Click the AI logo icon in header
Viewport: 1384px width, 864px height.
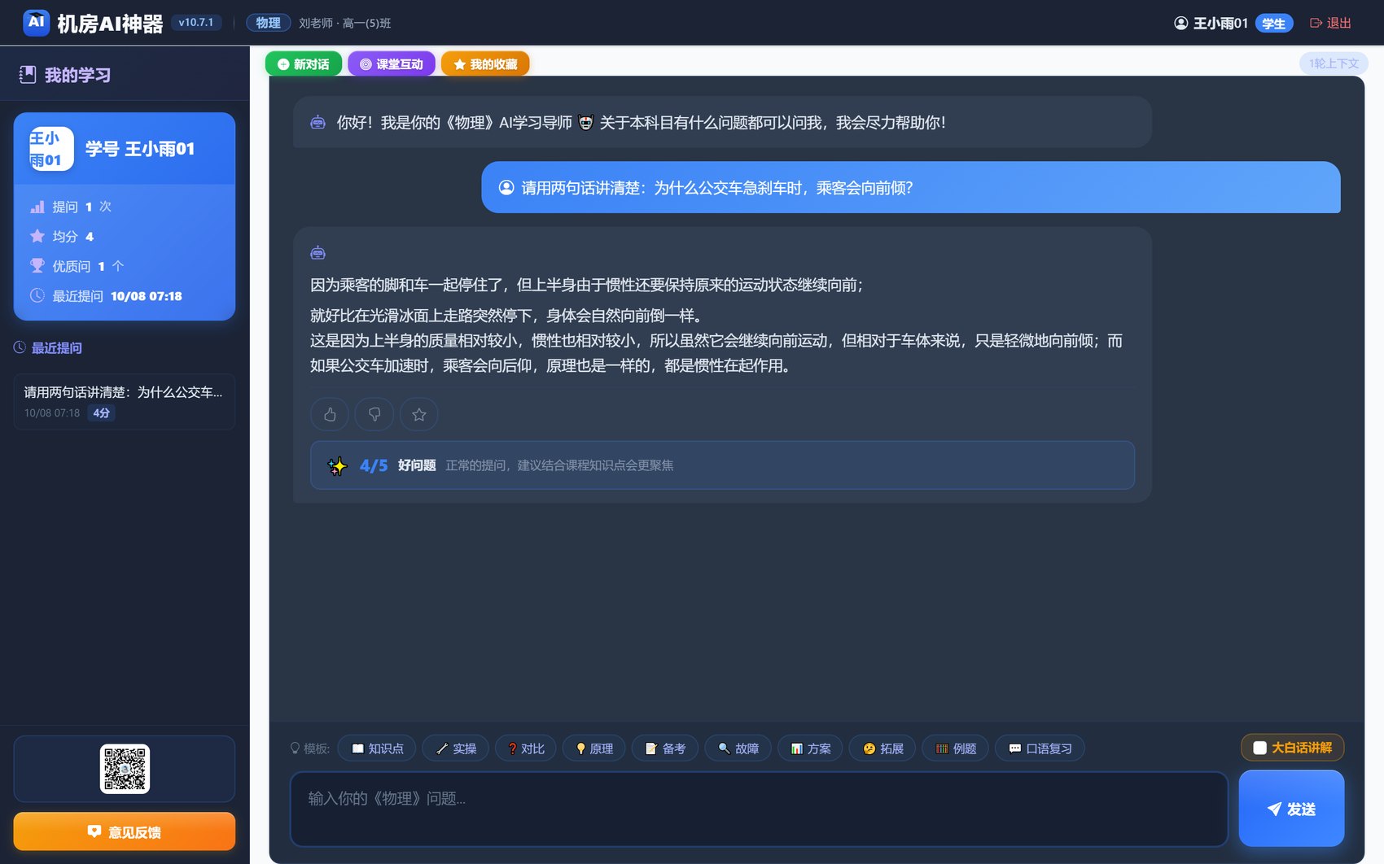36,23
